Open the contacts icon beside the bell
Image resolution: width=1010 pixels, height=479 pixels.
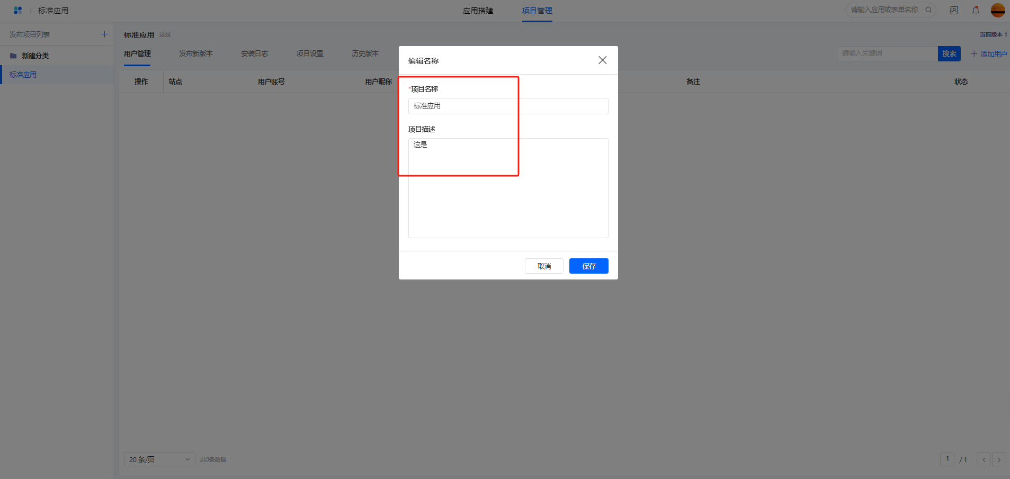click(954, 10)
